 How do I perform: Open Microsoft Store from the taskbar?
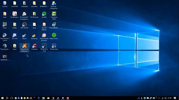pos(48,98)
